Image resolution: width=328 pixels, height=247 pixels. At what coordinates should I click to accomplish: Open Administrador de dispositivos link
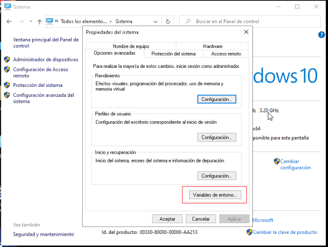[x=46, y=60]
